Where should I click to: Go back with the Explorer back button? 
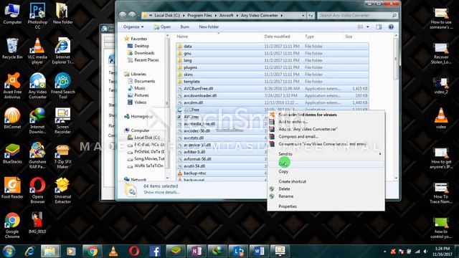pyautogui.click(x=123, y=16)
